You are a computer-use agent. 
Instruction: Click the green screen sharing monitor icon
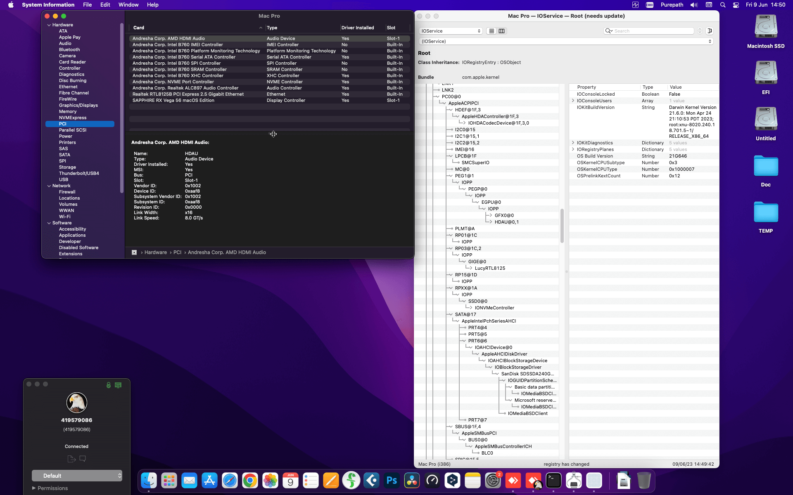[x=118, y=385]
